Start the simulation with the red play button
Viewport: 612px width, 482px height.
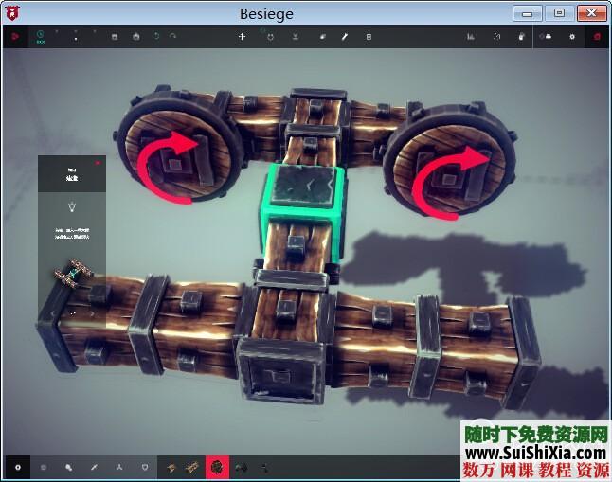point(15,37)
